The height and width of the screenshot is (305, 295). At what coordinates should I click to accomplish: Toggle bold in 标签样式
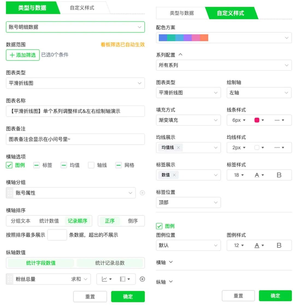click(x=279, y=175)
